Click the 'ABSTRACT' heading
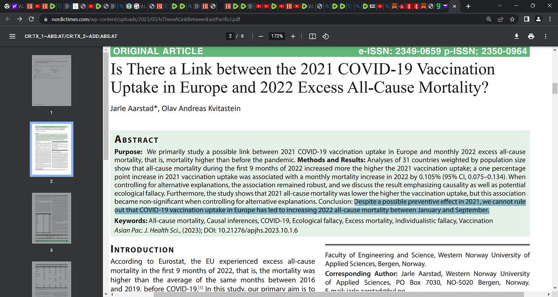 (136, 139)
